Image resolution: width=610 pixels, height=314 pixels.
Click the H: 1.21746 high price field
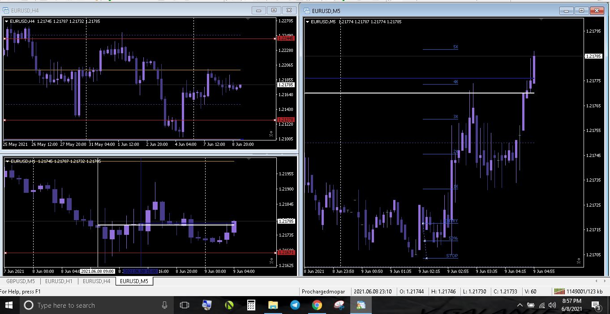point(443,292)
